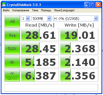
Task: Click the 4K QD32 read result 6.387
Action: [x=40, y=75]
